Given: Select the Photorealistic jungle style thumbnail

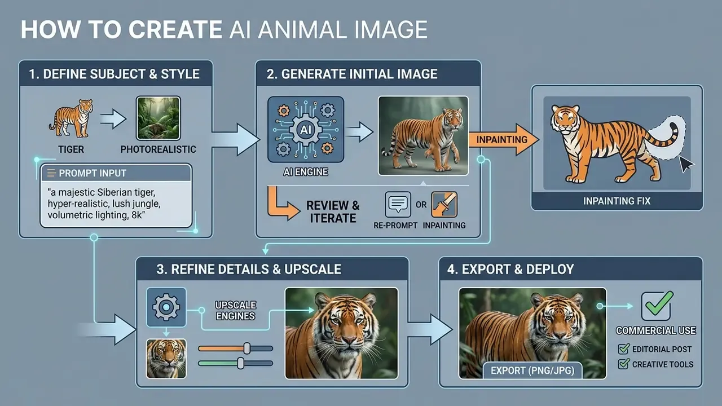Looking at the screenshot, I should click(x=158, y=118).
